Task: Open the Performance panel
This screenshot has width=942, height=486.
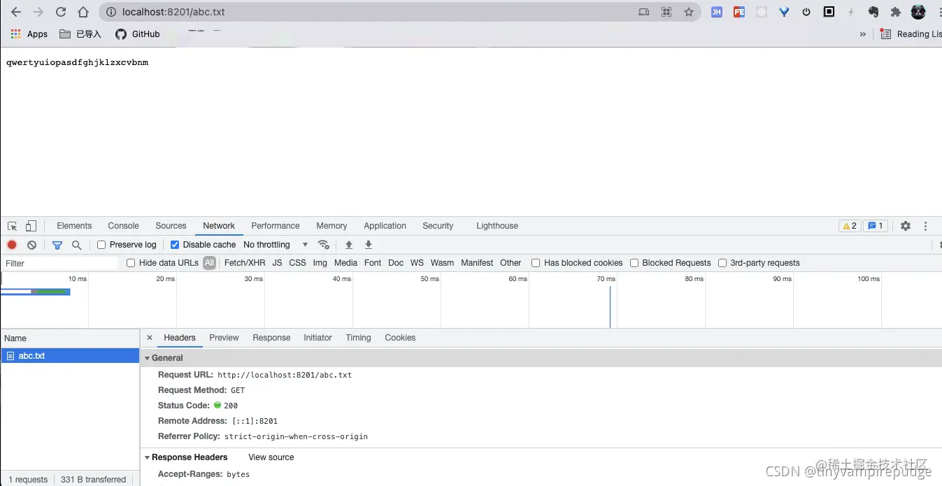Action: (276, 226)
